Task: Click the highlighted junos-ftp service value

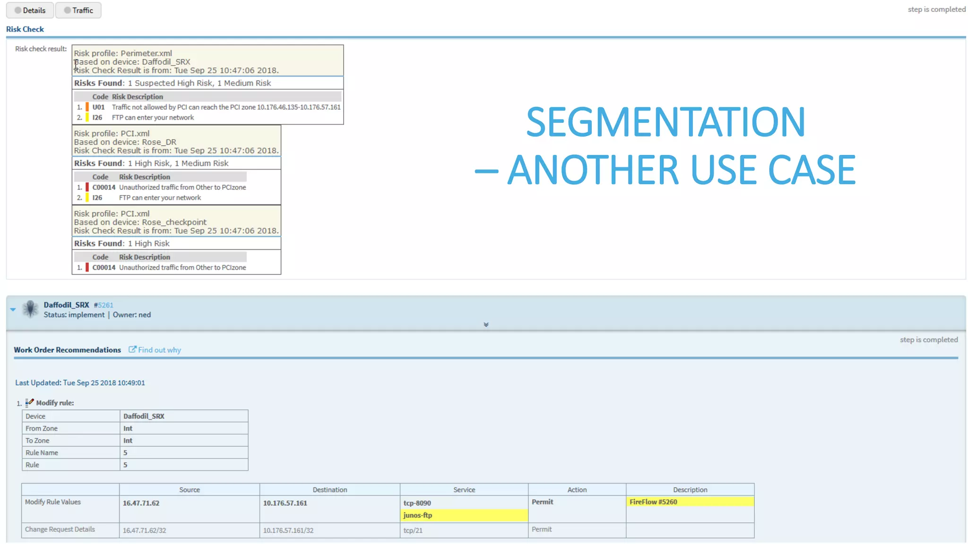Action: 464,515
